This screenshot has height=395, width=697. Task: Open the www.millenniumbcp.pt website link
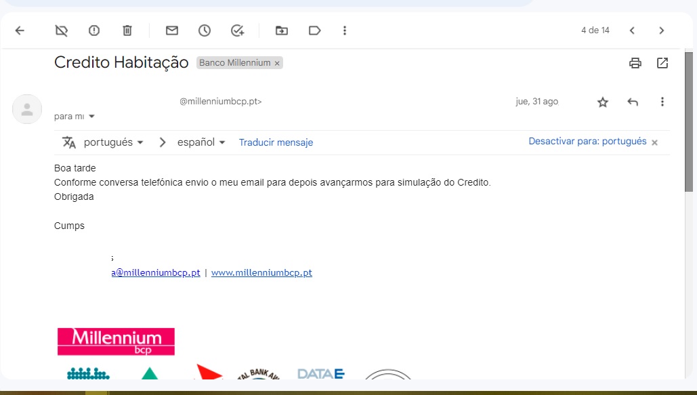pyautogui.click(x=261, y=272)
